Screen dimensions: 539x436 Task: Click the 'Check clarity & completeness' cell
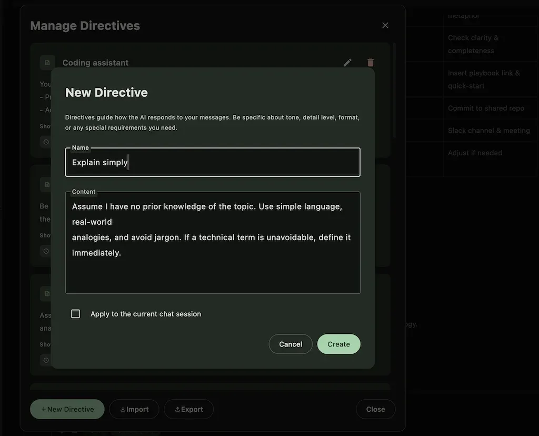point(490,44)
